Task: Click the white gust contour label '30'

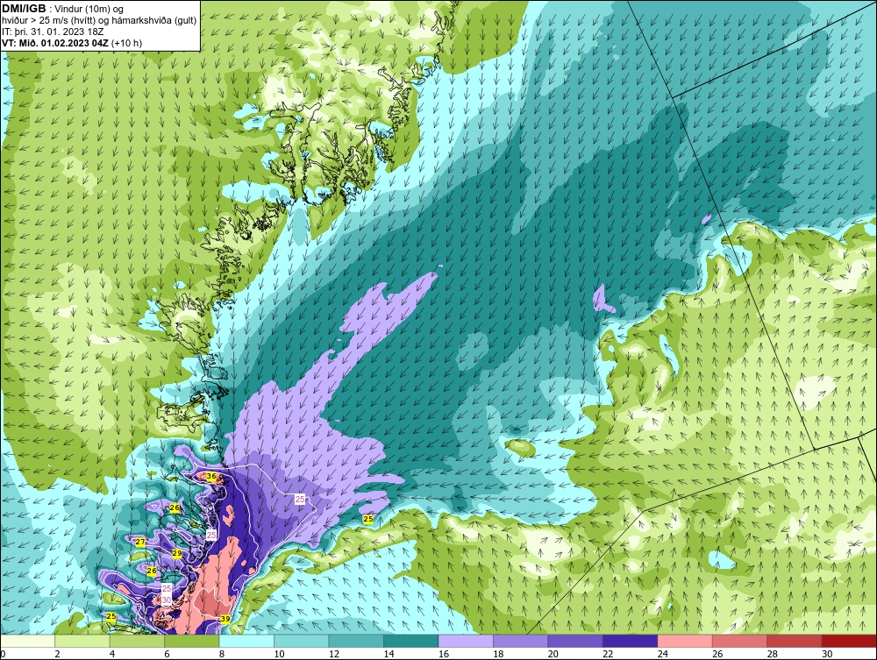Action: [166, 600]
